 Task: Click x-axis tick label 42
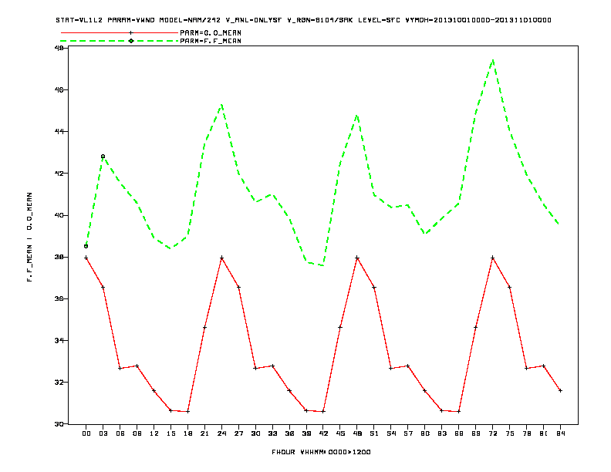click(323, 433)
